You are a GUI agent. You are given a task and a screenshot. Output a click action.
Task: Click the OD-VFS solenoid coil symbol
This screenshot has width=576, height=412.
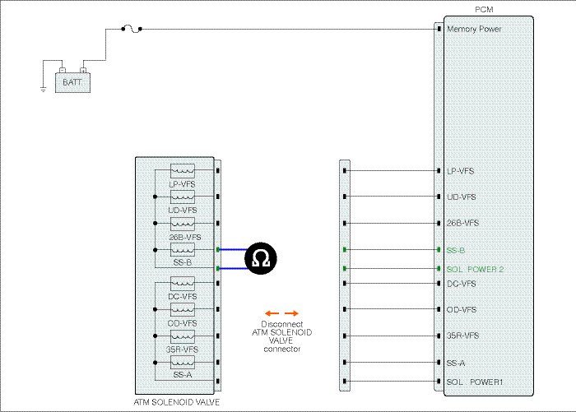[x=183, y=309]
